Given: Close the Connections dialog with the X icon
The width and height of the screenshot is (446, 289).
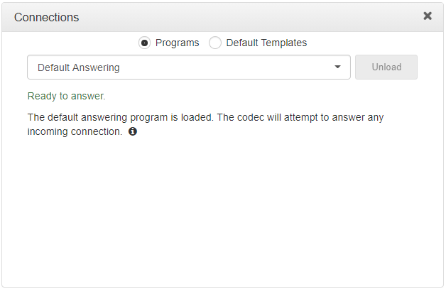Looking at the screenshot, I should [428, 16].
